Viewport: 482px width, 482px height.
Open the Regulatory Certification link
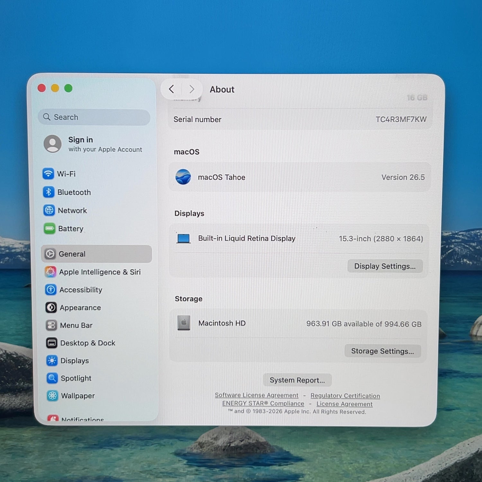345,396
